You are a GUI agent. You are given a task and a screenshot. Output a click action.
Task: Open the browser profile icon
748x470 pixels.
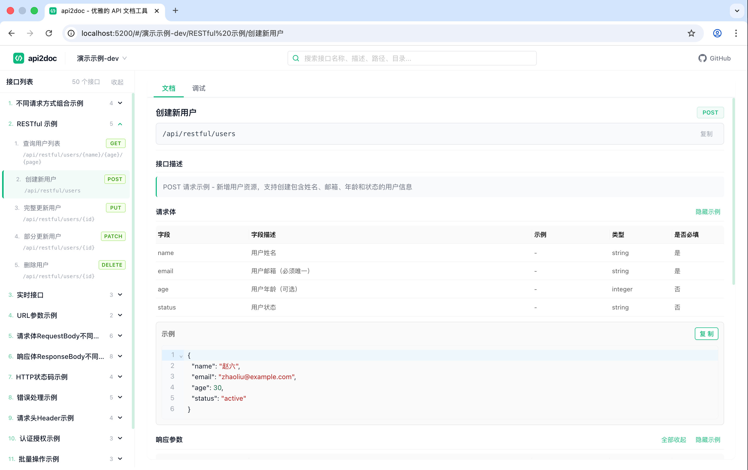tap(717, 33)
